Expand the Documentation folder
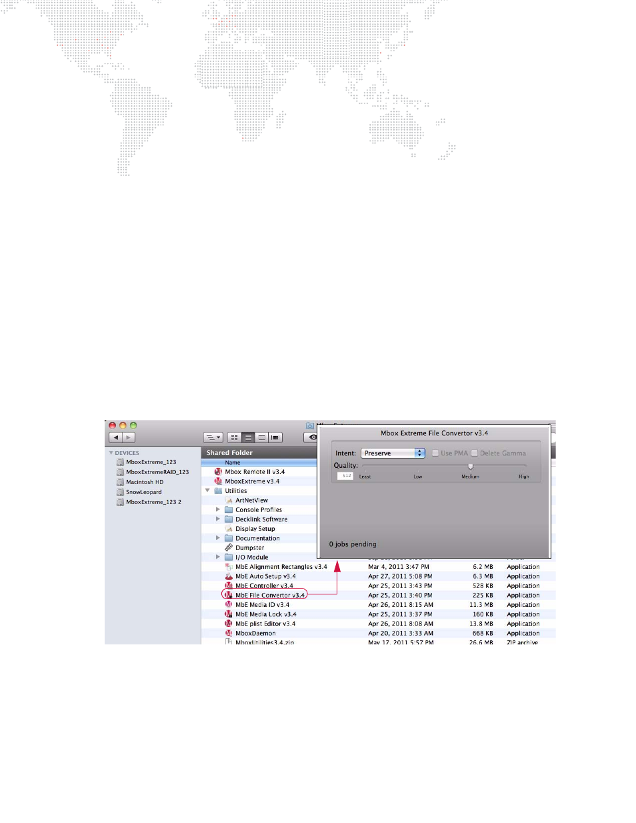 click(217, 538)
